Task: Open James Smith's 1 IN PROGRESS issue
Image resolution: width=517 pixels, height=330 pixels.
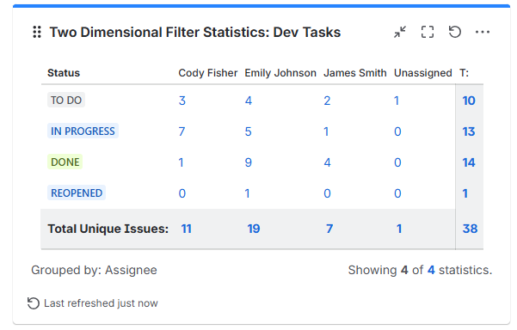Action: pos(326,131)
